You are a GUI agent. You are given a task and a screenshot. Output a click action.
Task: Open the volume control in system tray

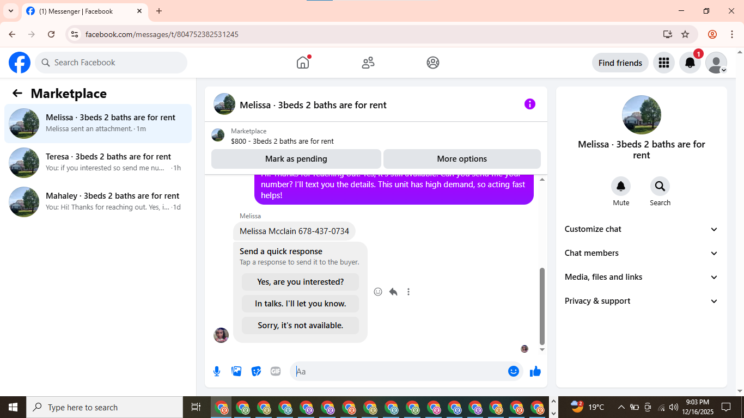674,407
